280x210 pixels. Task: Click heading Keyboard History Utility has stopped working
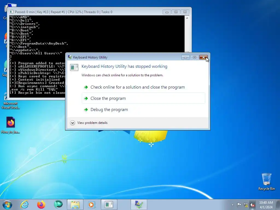[124, 66]
